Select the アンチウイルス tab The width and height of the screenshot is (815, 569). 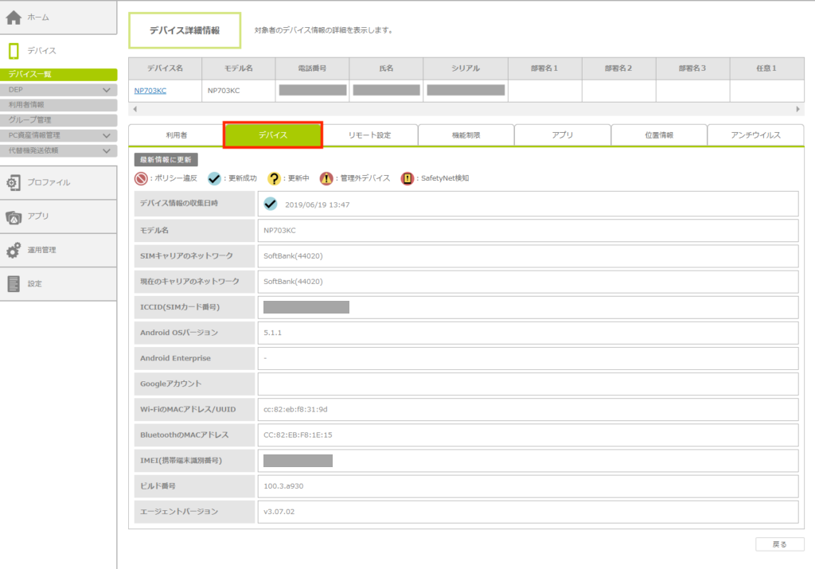tap(755, 135)
